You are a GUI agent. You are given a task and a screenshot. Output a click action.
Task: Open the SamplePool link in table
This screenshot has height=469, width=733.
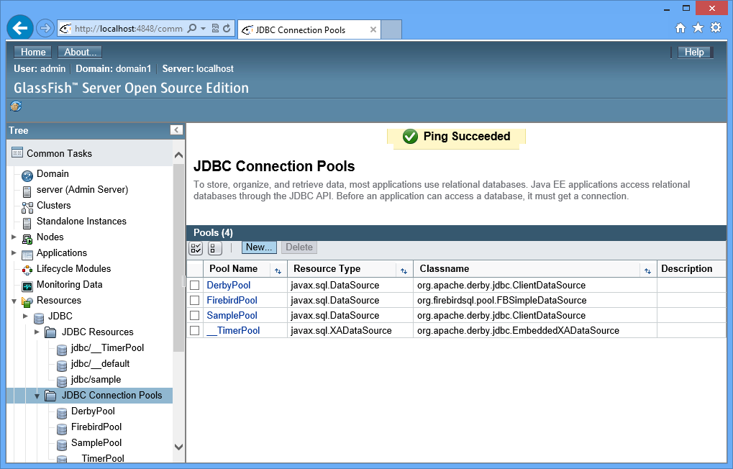pos(232,316)
